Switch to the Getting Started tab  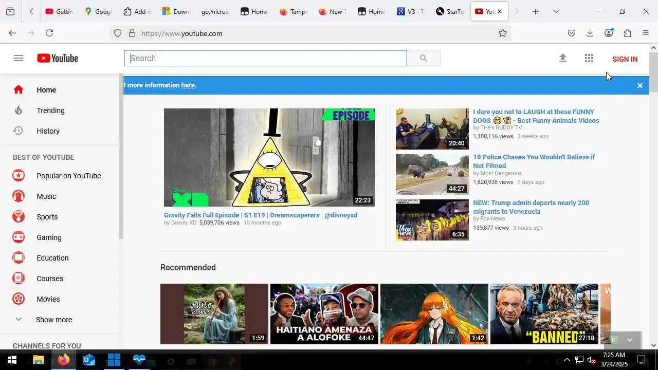pos(59,11)
